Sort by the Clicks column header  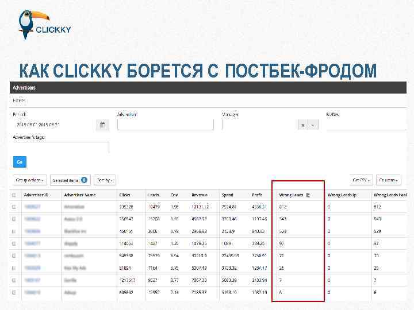click(125, 195)
